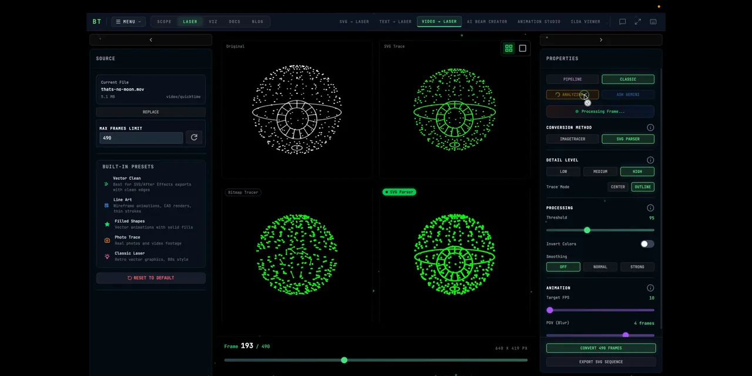
Task: Click info icon next to Detail Level
Action: [x=650, y=160]
